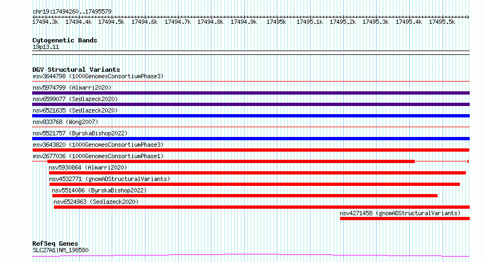Open variant esv2677036 (1000GenomesConsortiumPhase1) label
485x262 pixels.
coord(98,156)
